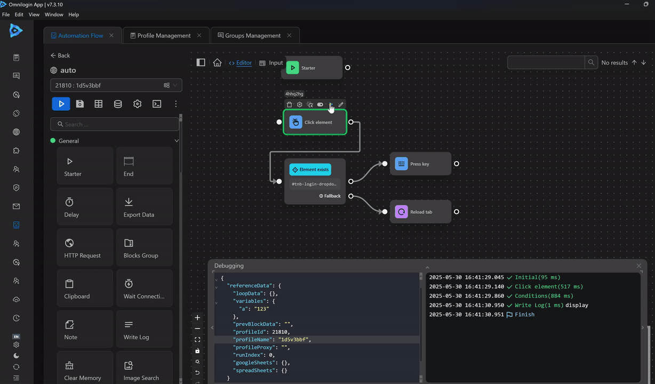Fit the flow to screen with the fullscreen icon

coord(197,340)
